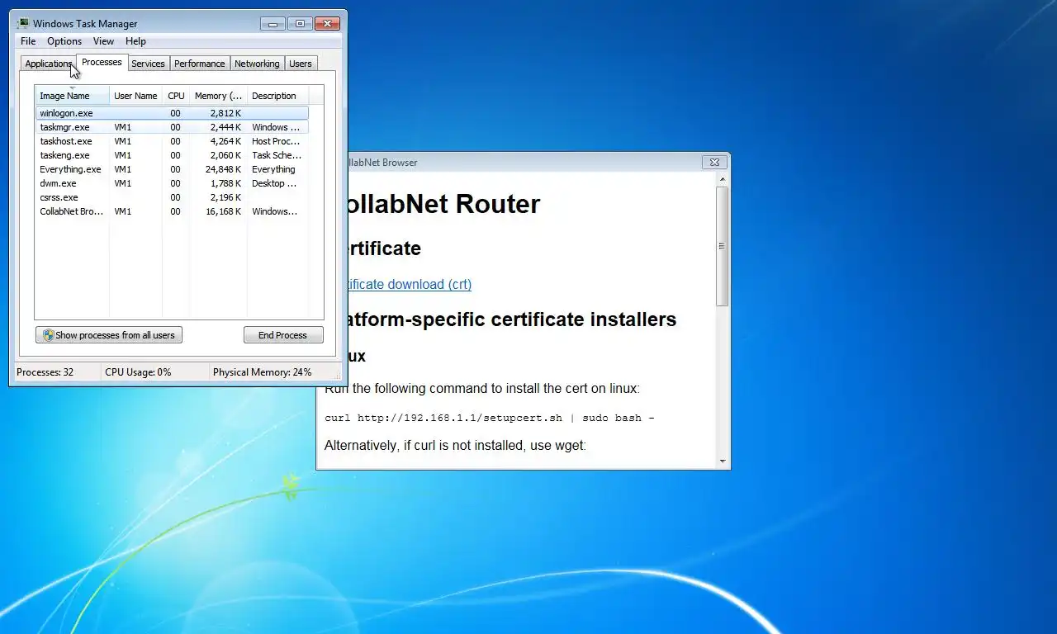Open the Networking tab
Screen dimensions: 1057x634
(x=257, y=64)
